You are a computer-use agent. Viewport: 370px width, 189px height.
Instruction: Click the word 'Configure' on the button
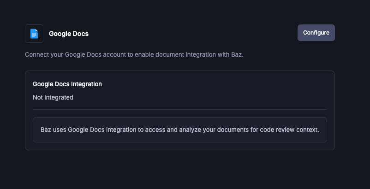click(316, 33)
